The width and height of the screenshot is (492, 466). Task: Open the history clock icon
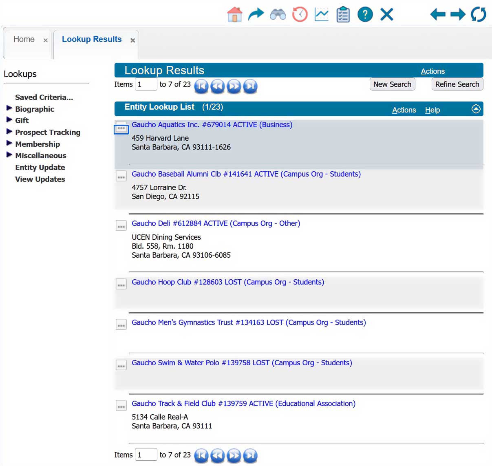[300, 15]
